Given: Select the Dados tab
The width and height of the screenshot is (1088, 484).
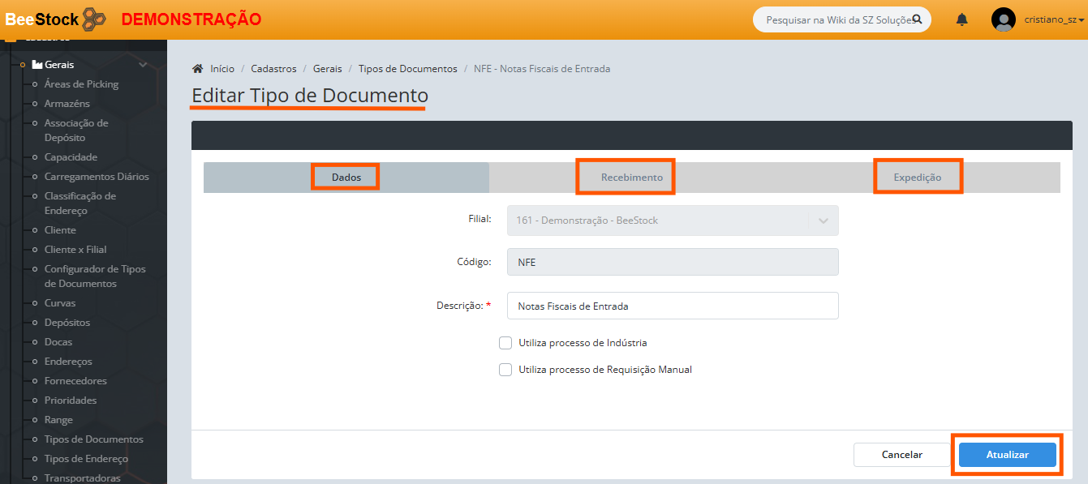Looking at the screenshot, I should pos(346,178).
